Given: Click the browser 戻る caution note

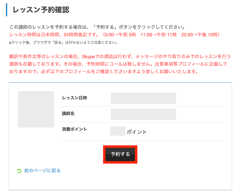Looking at the screenshot, I should 63,43.
